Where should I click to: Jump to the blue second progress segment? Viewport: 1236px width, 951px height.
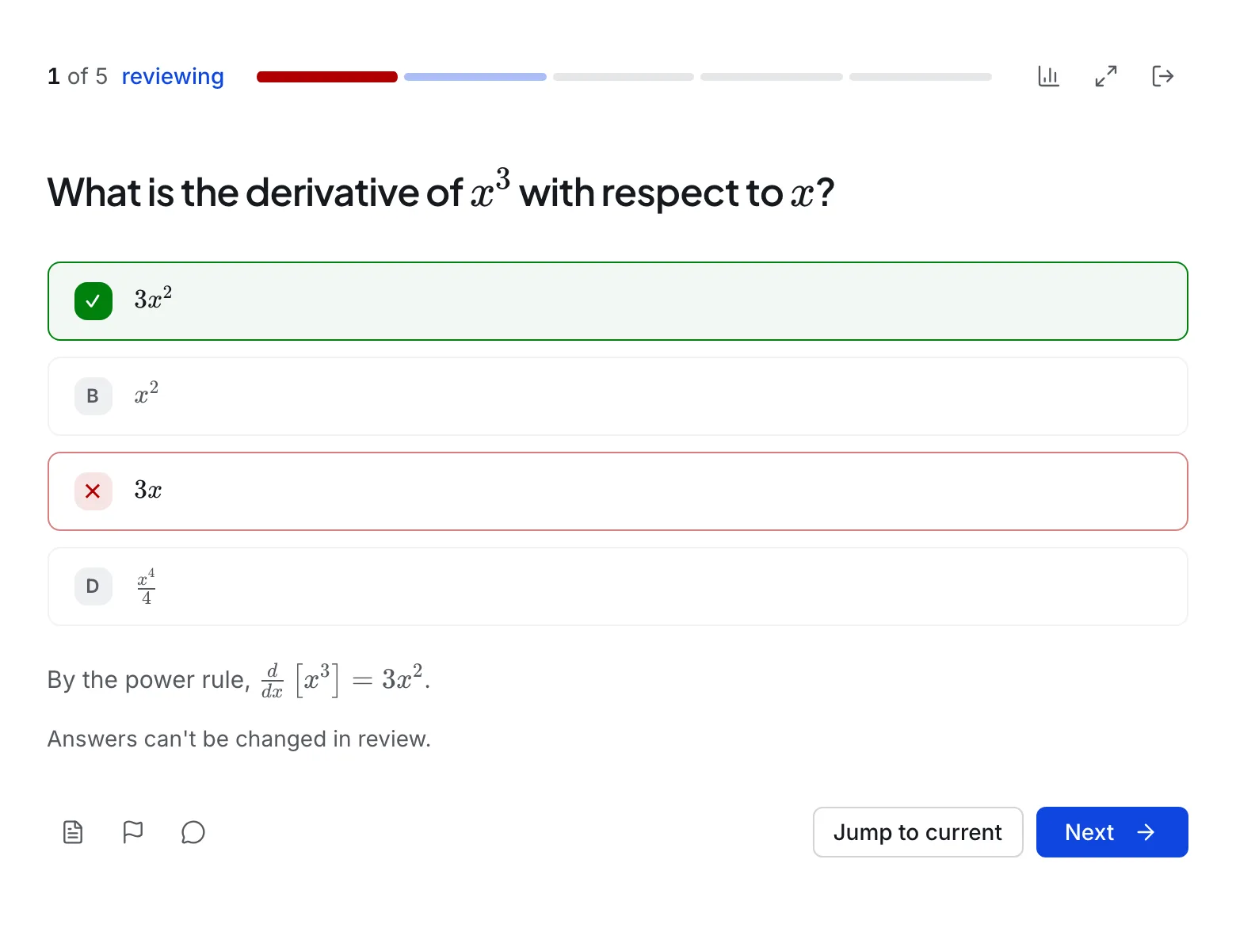pos(475,77)
